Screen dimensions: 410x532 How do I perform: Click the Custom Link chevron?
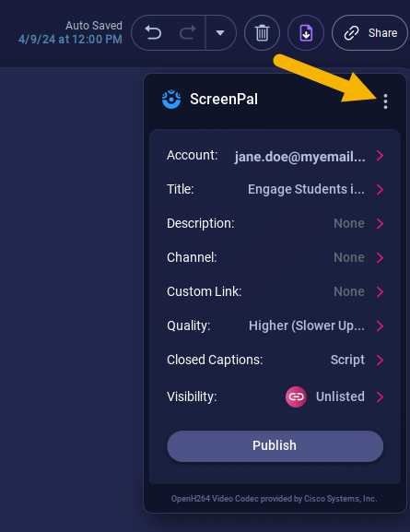[380, 291]
